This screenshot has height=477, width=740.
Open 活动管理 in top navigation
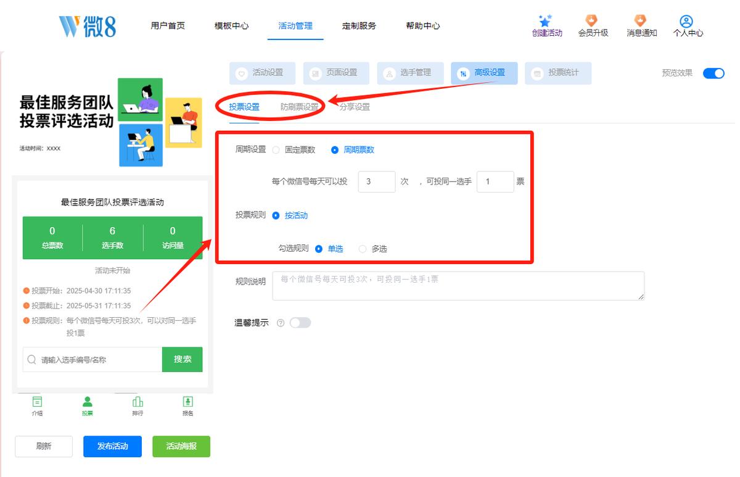coord(295,26)
